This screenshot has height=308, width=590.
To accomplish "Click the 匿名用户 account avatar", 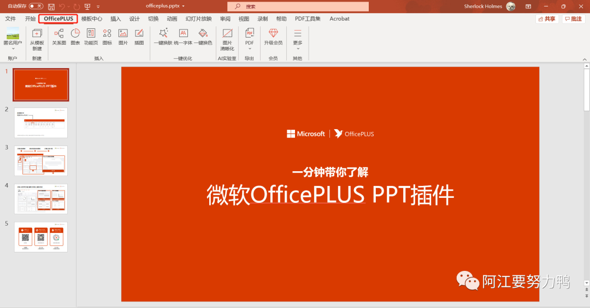I will 13,33.
